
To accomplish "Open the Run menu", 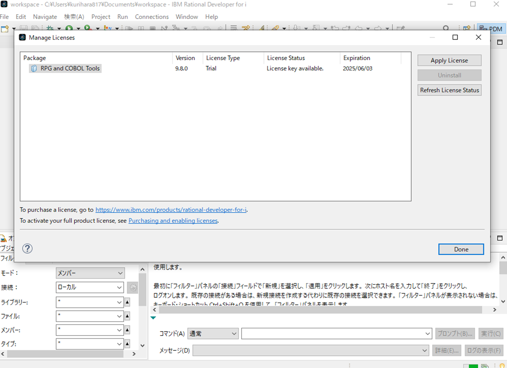I will tap(123, 16).
